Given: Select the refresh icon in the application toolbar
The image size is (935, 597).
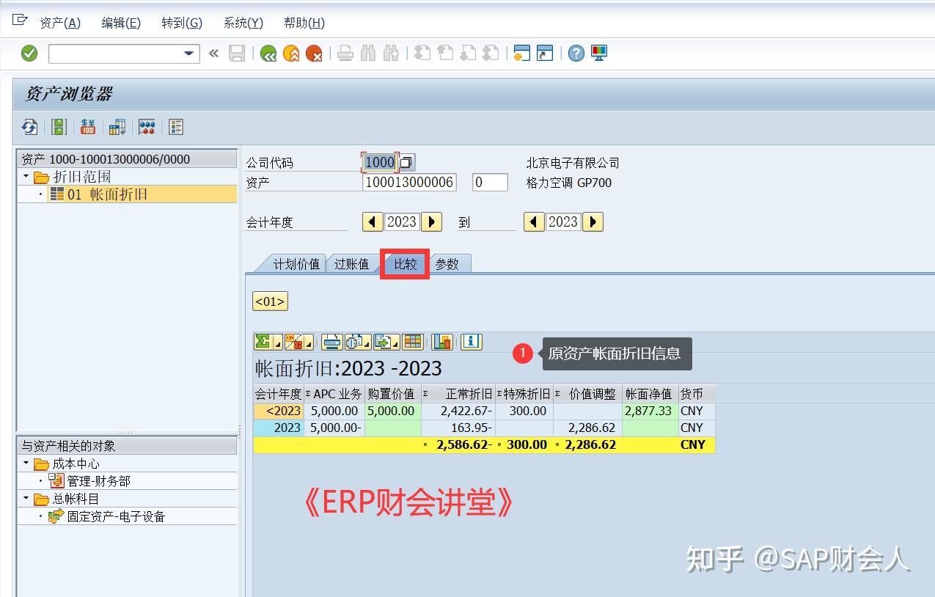Looking at the screenshot, I should click(x=29, y=126).
